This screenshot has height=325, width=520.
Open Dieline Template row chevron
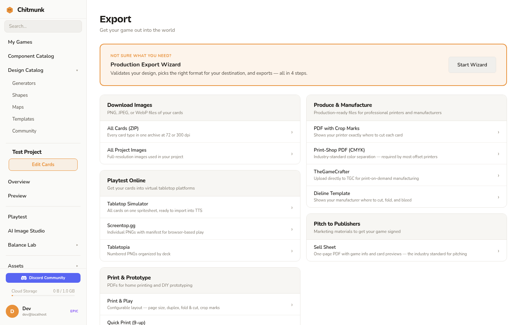pos(498,197)
